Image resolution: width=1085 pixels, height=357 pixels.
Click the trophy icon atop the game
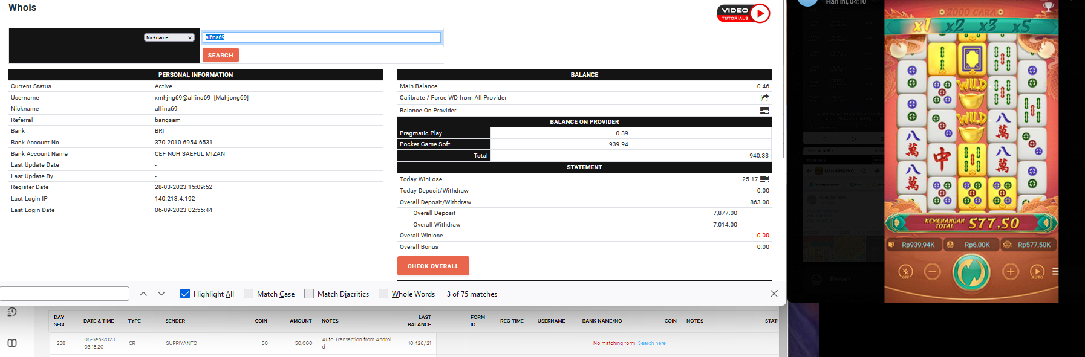pyautogui.click(x=1048, y=7)
